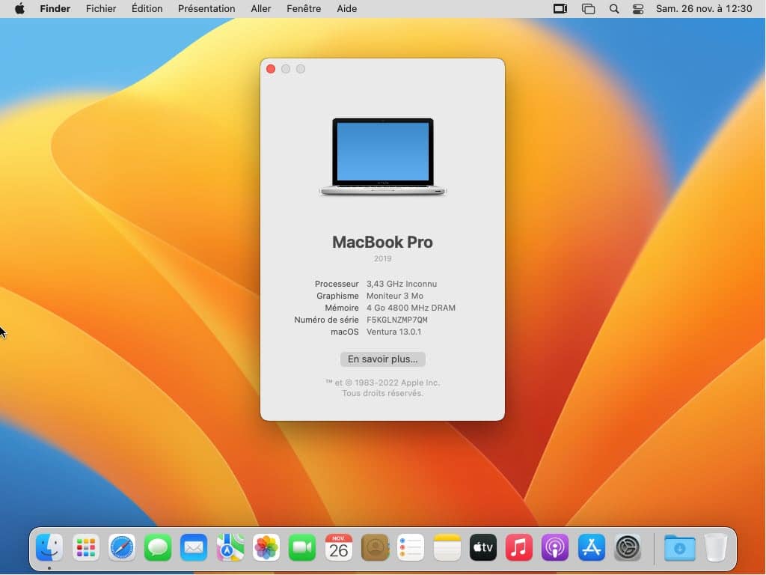Open the Podcasts app
This screenshot has width=766, height=575.
click(x=555, y=549)
